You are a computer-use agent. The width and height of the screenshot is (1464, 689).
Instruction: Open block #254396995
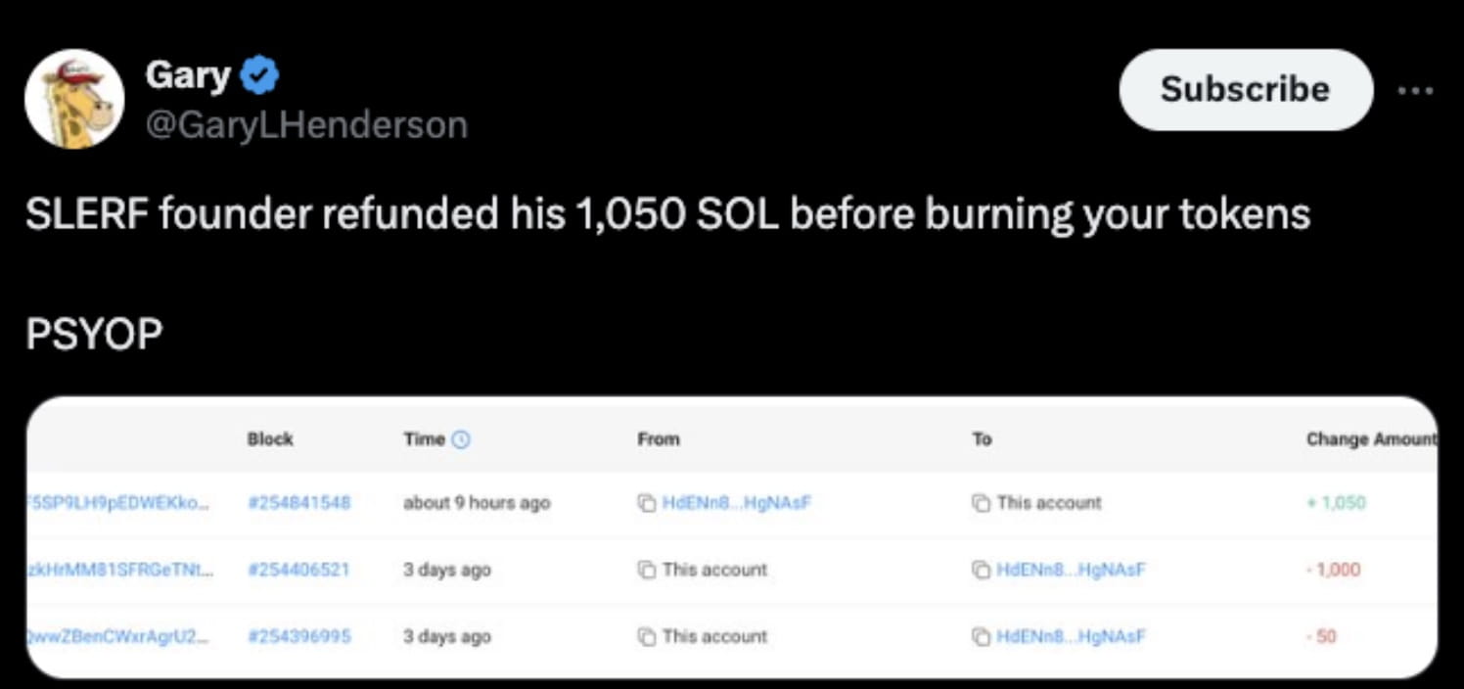[x=298, y=636]
